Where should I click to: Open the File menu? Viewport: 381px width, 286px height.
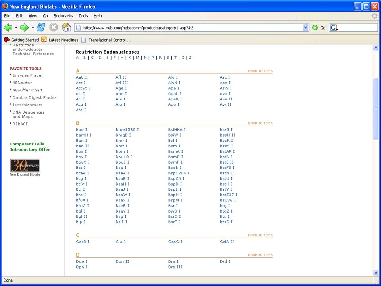coord(7,16)
